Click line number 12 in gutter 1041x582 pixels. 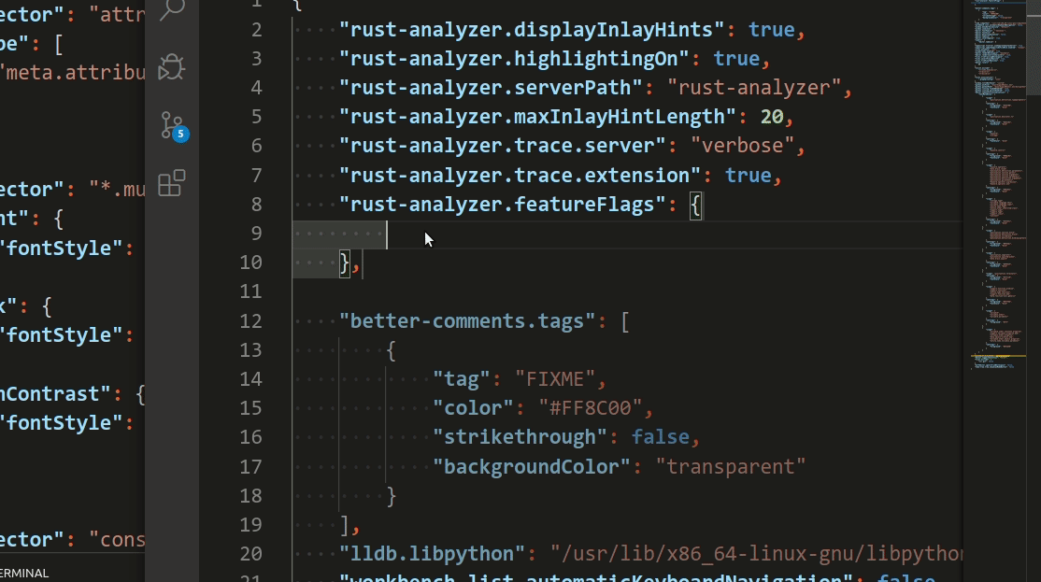coord(250,321)
